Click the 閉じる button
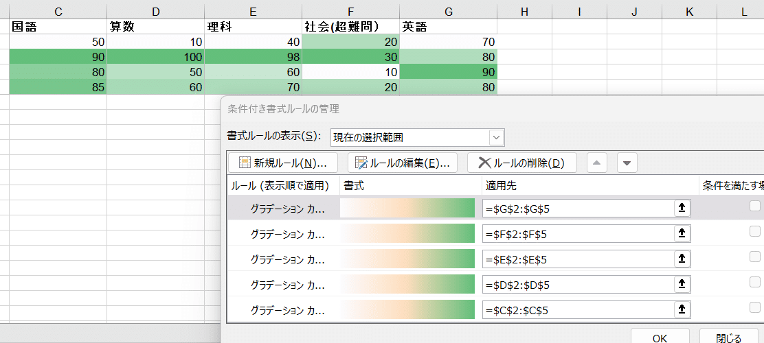Viewport: 764px width, 343px height. [729, 338]
